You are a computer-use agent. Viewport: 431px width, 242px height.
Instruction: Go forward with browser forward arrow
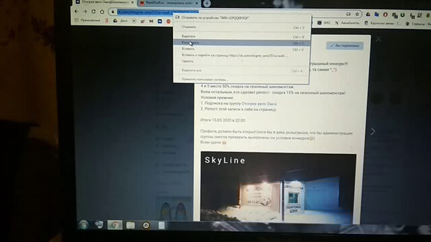pyautogui.click(x=85, y=11)
